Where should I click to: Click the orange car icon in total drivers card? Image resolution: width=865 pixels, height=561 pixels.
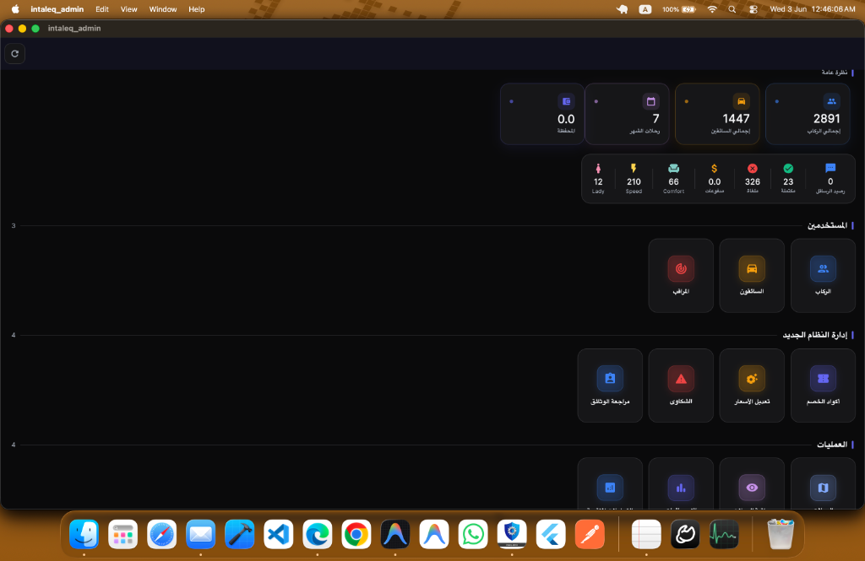point(741,101)
